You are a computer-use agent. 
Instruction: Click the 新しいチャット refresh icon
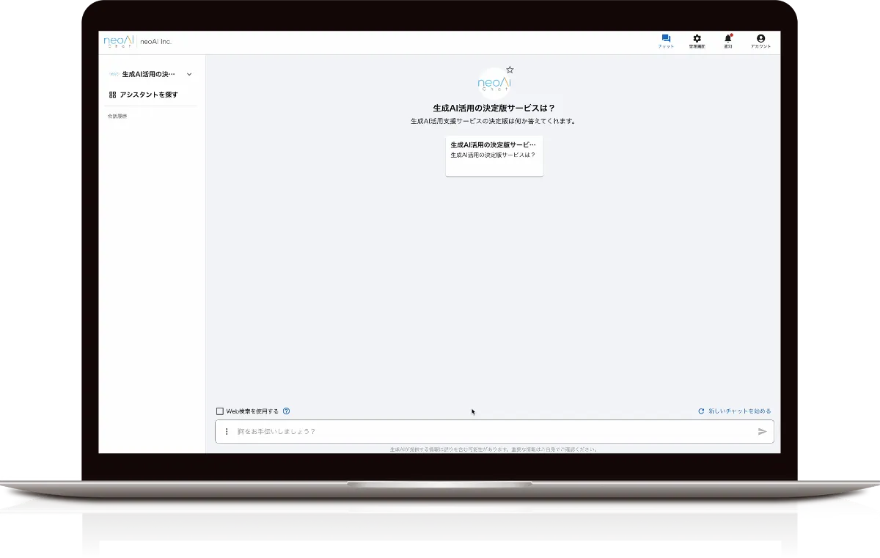[x=701, y=411]
